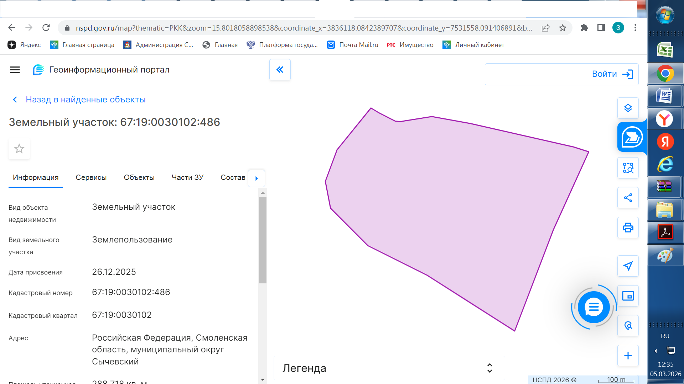Toggle the browser side panel icon
684x384 pixels.
coord(601,28)
